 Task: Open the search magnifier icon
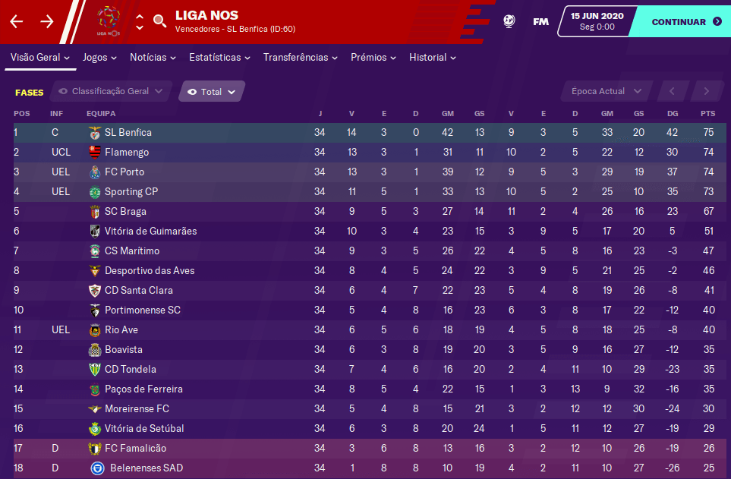pyautogui.click(x=159, y=20)
